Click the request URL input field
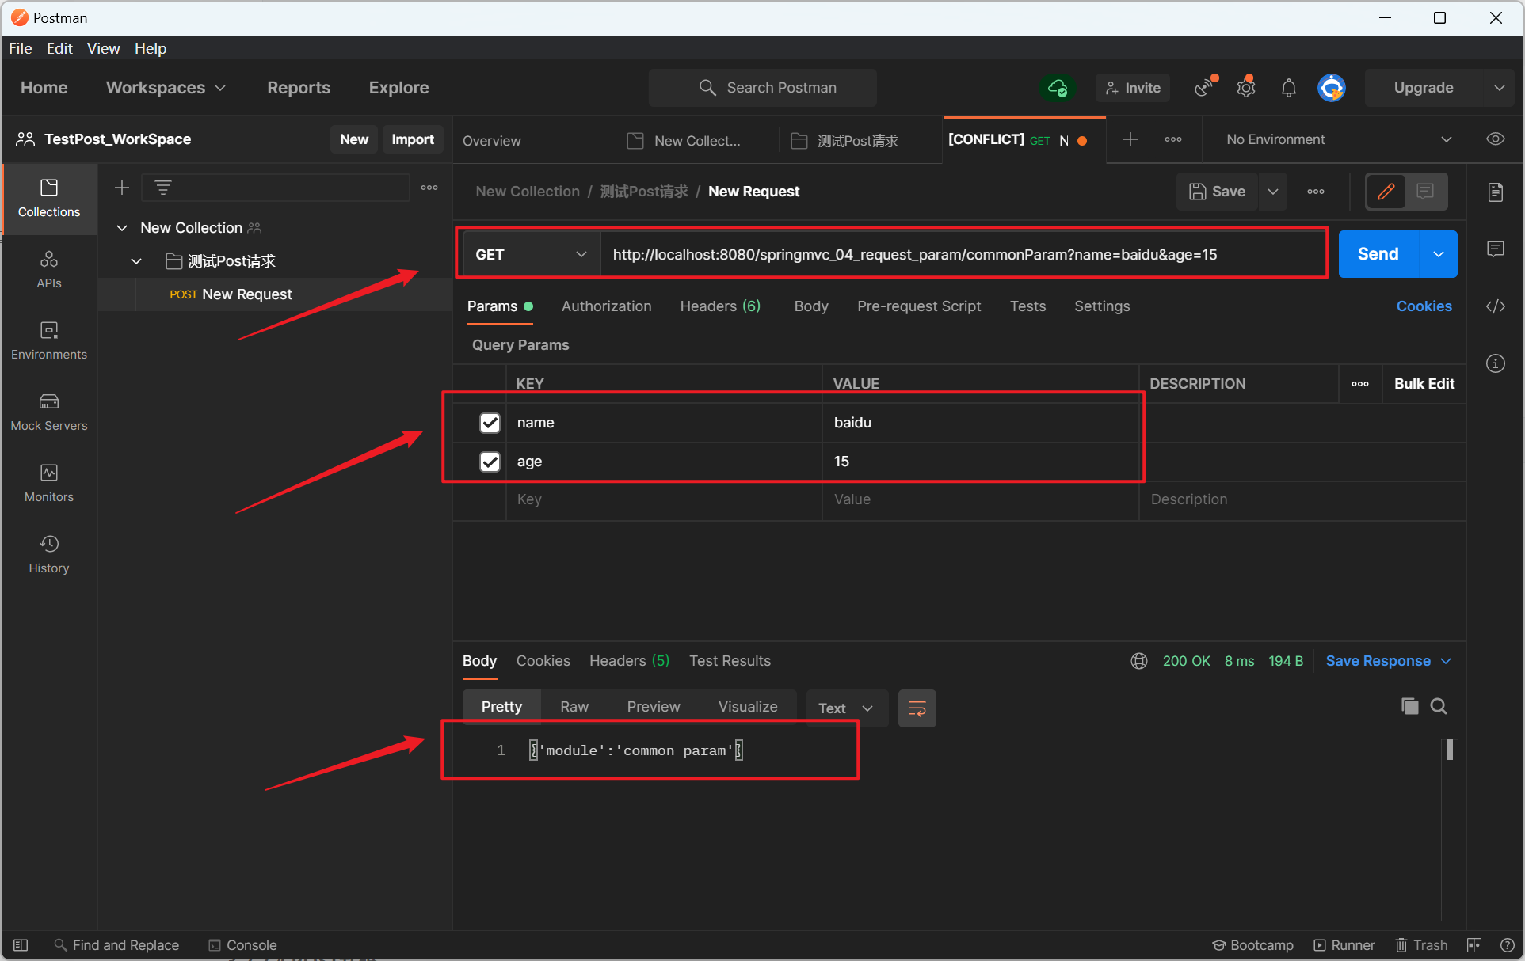The width and height of the screenshot is (1525, 961). coord(962,254)
